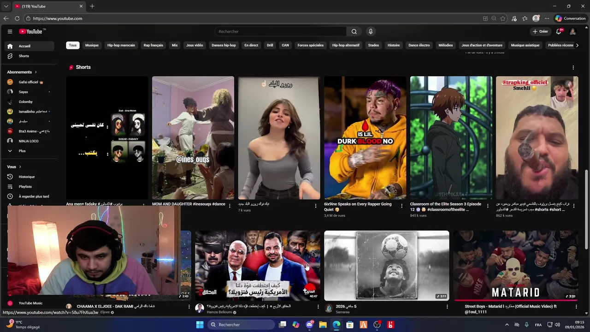Open a new browser tab
Screen dimensions: 590x332
[x=92, y=6]
